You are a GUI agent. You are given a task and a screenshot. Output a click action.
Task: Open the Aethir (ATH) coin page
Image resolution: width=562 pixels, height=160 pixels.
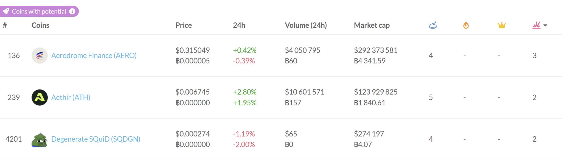pos(71,97)
